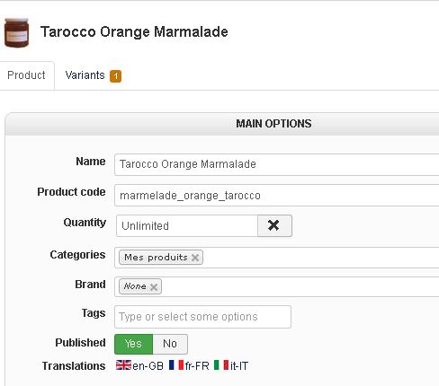Image resolution: width=439 pixels, height=386 pixels.
Task: Set Published to Yes
Action: coord(133,344)
